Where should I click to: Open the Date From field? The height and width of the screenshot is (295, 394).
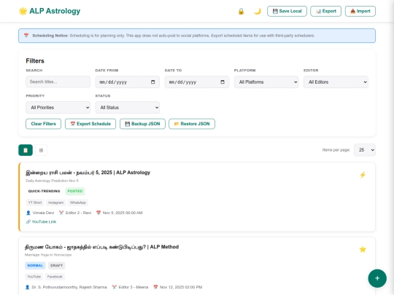click(128, 82)
